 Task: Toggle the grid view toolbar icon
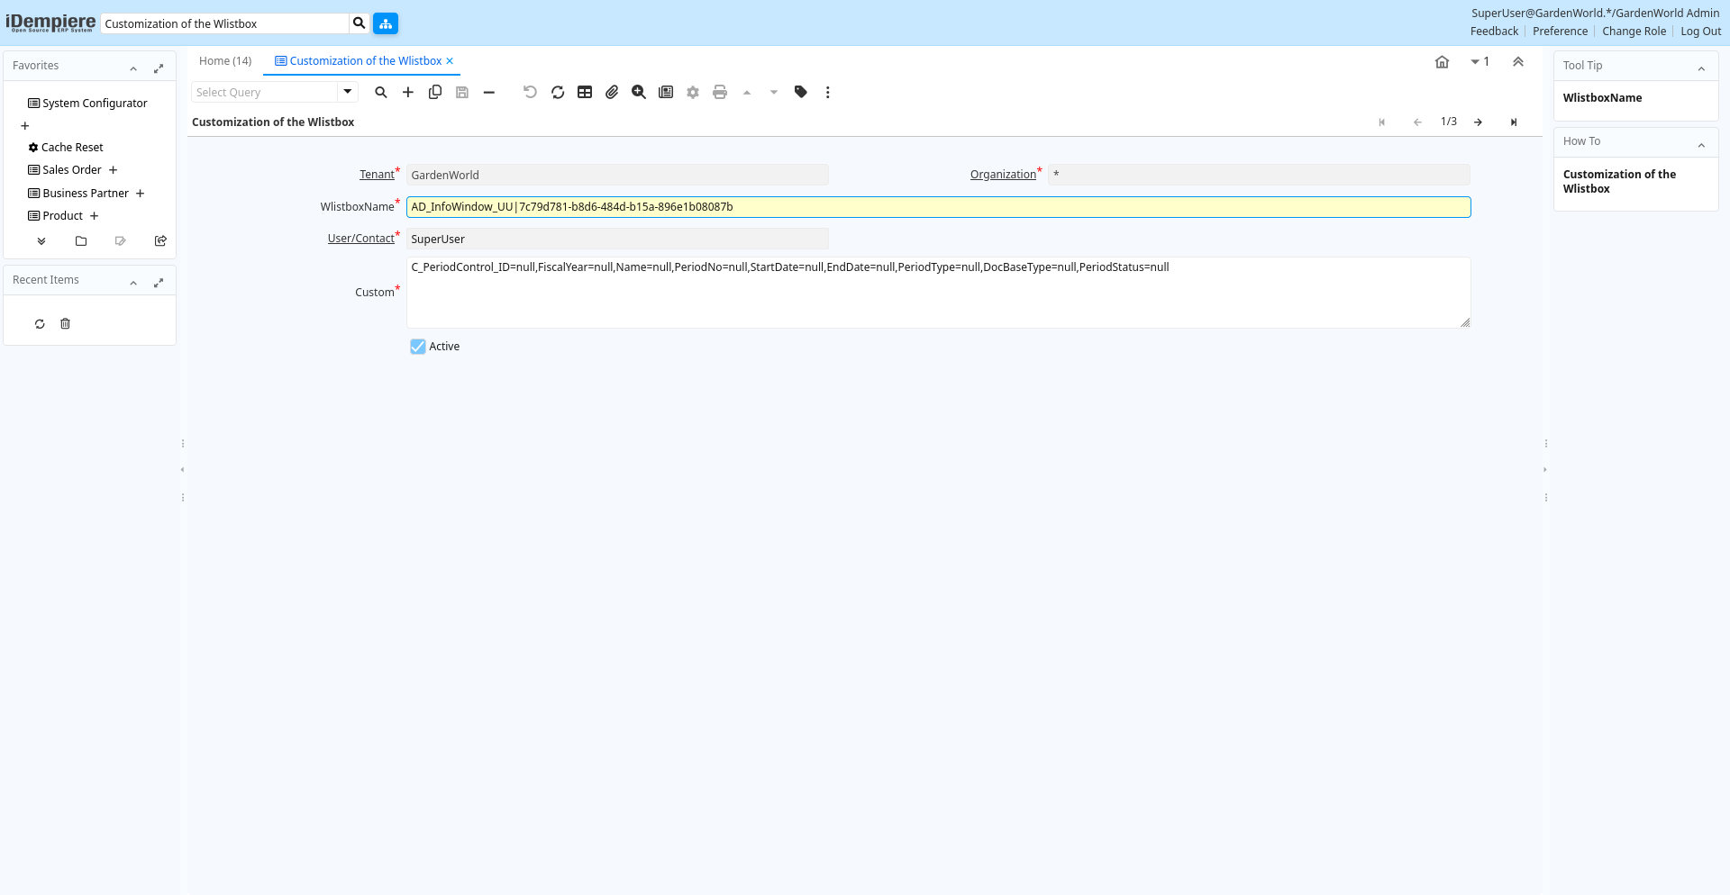(x=585, y=92)
